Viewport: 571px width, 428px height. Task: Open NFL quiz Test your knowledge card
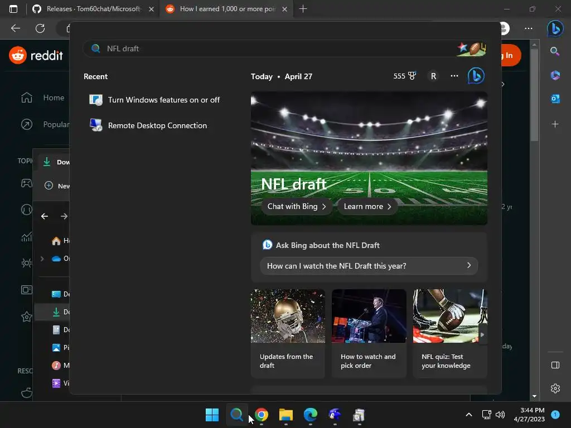(450, 333)
